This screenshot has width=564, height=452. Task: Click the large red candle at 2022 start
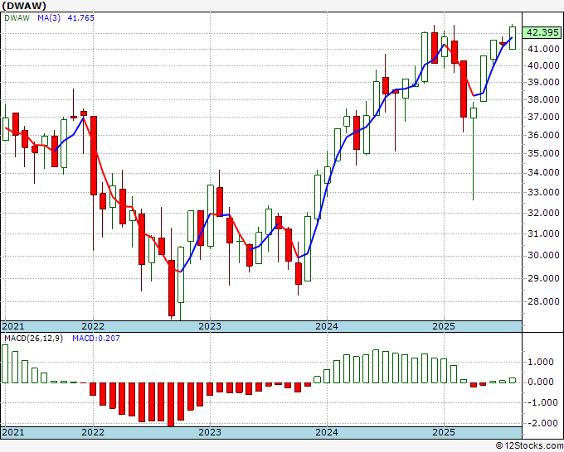94,156
